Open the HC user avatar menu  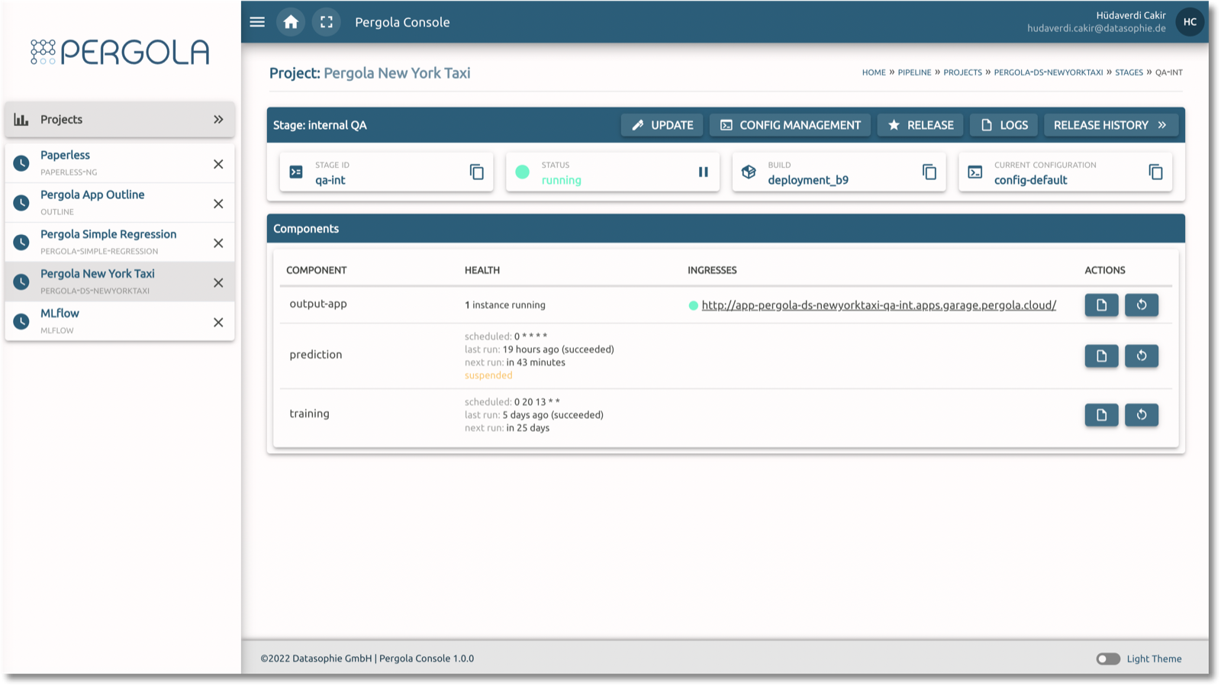tap(1190, 22)
